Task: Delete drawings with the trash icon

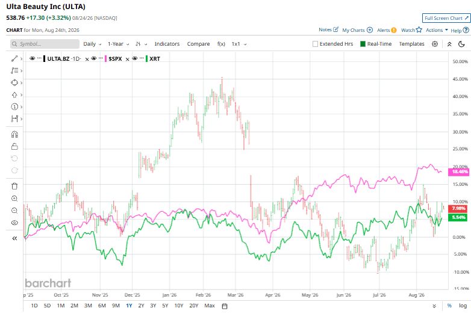Action: point(14,186)
